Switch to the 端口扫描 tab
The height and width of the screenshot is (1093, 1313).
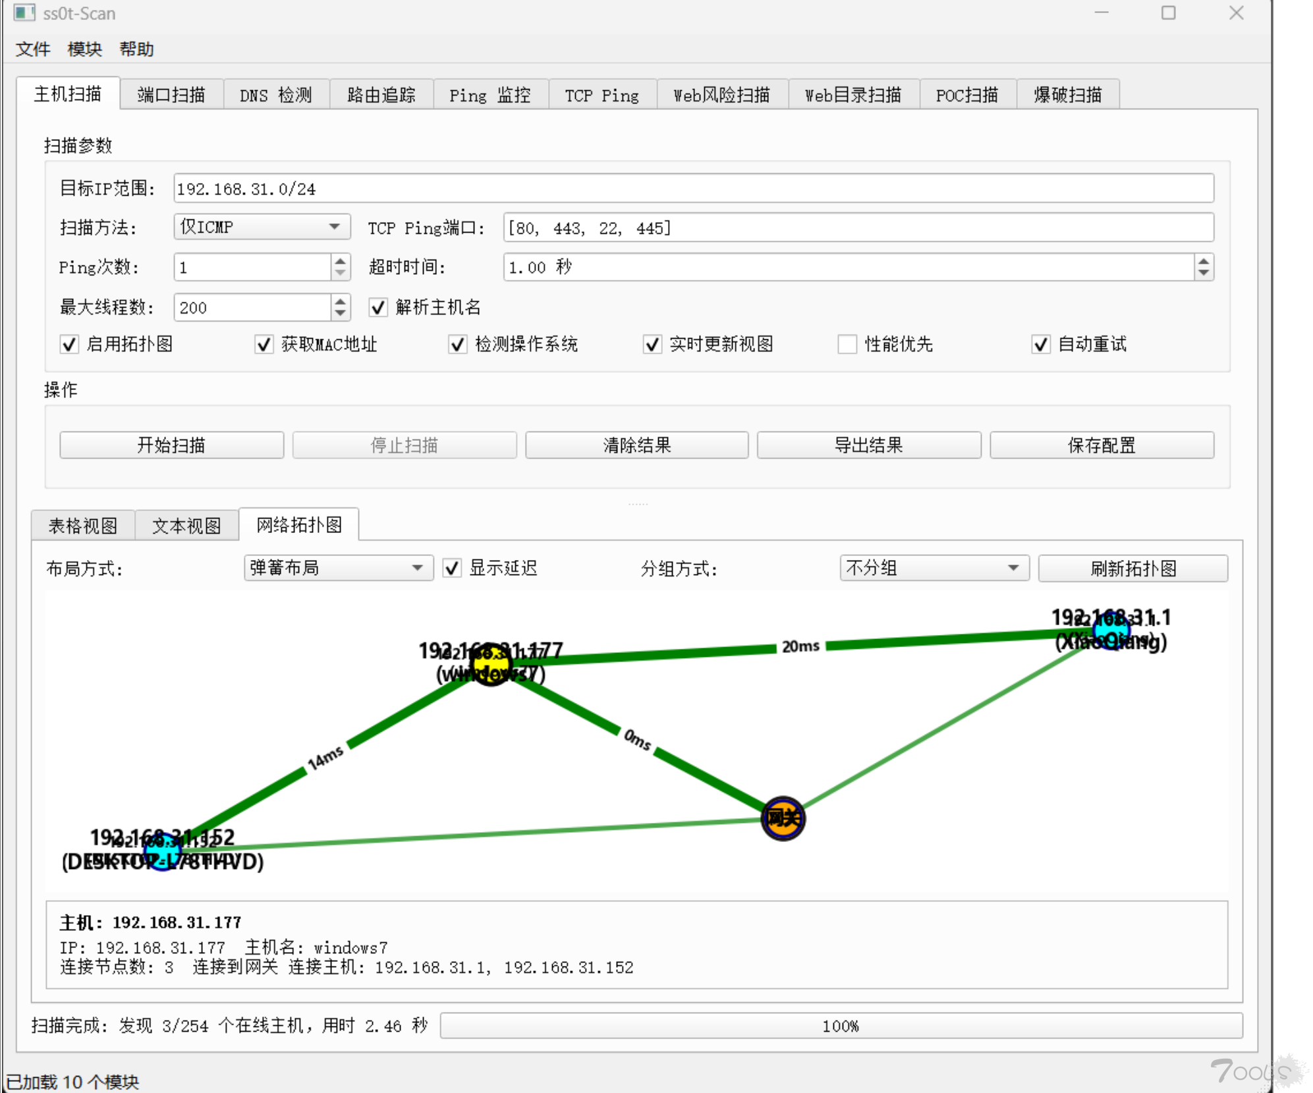(x=171, y=95)
